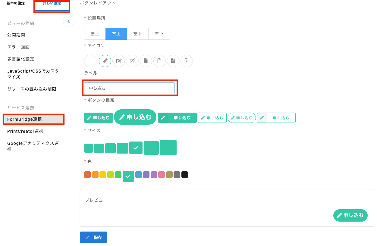377x246 pixels.
Task: Choose the outlined pencil-on-square edit icon
Action: pos(132,61)
